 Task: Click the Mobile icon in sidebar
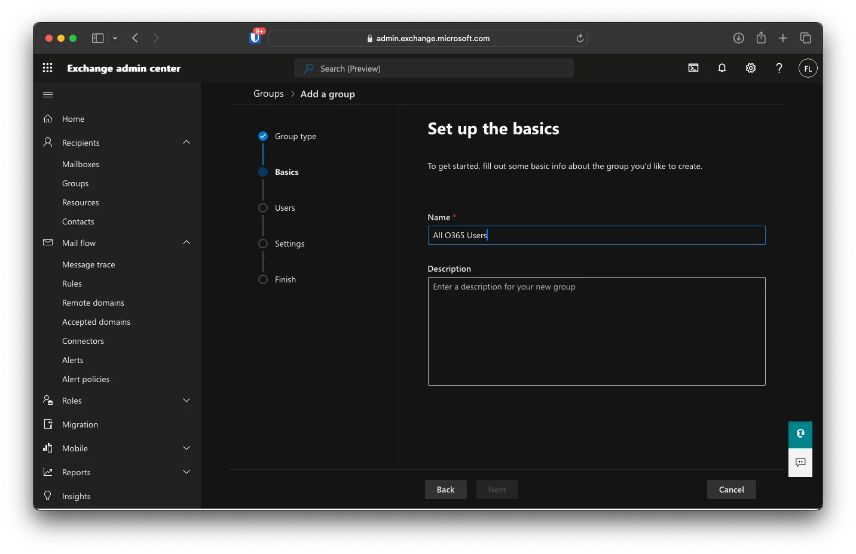click(48, 448)
